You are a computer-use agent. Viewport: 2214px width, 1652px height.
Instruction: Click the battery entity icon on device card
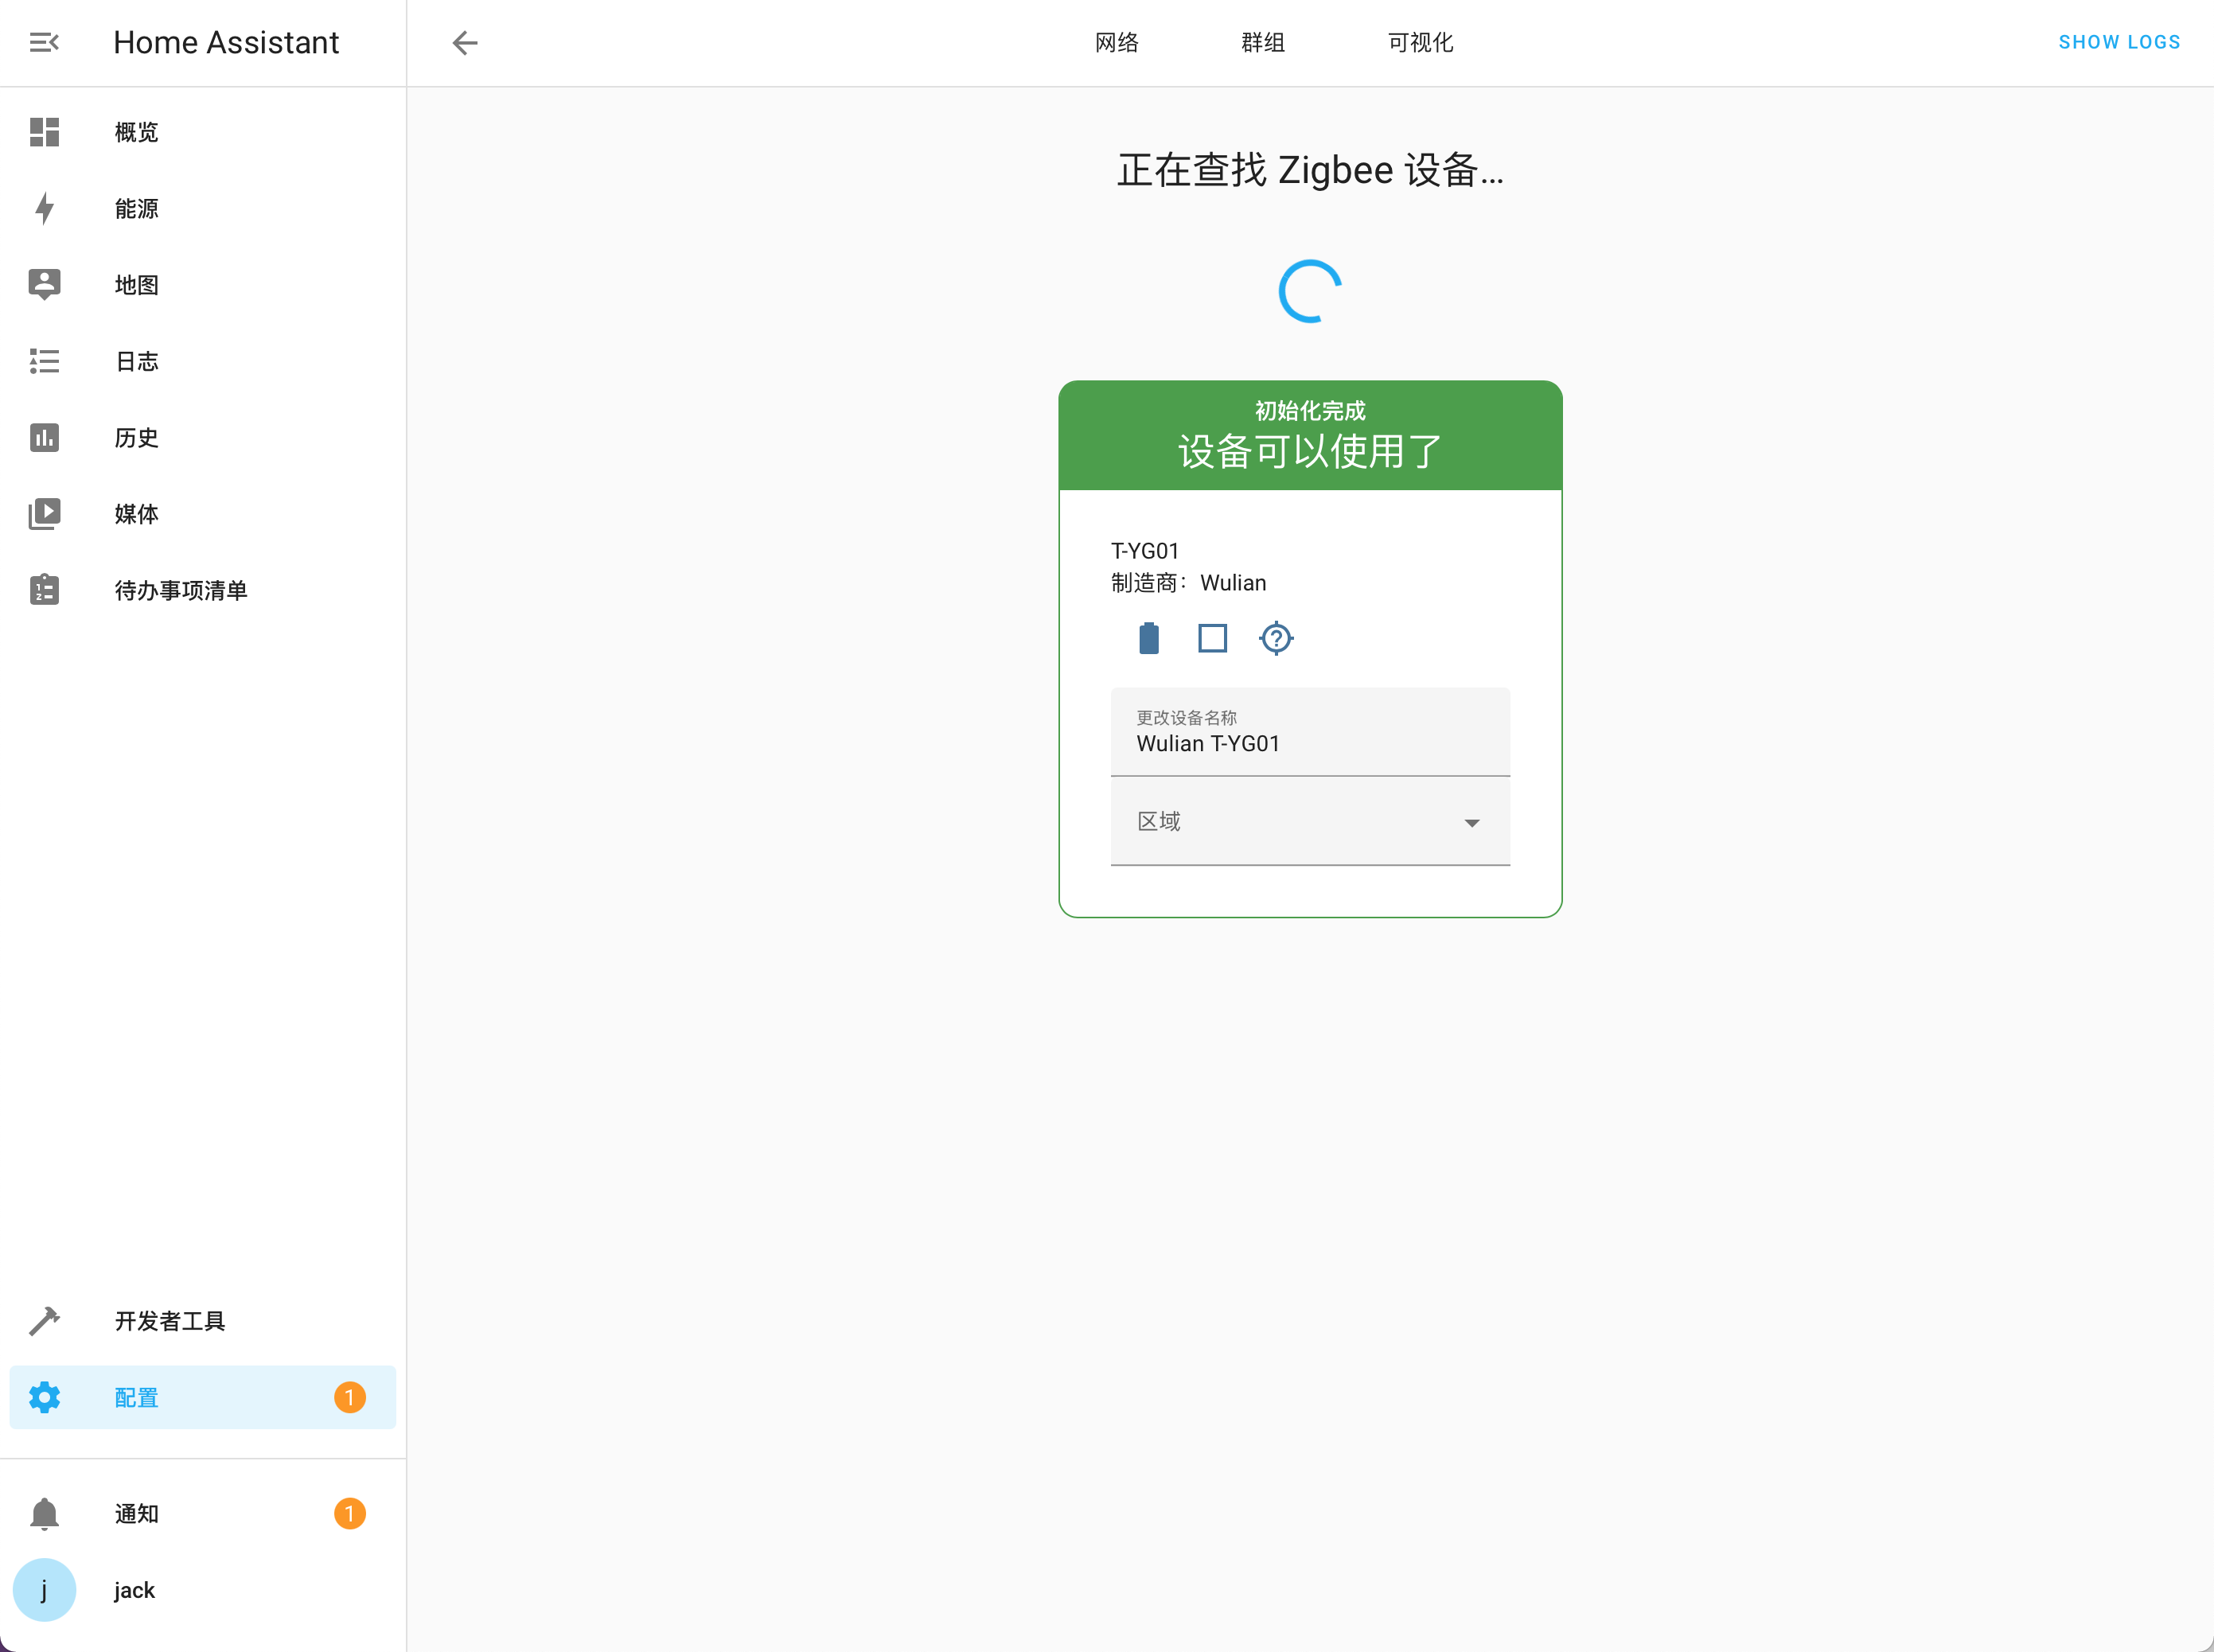point(1149,638)
